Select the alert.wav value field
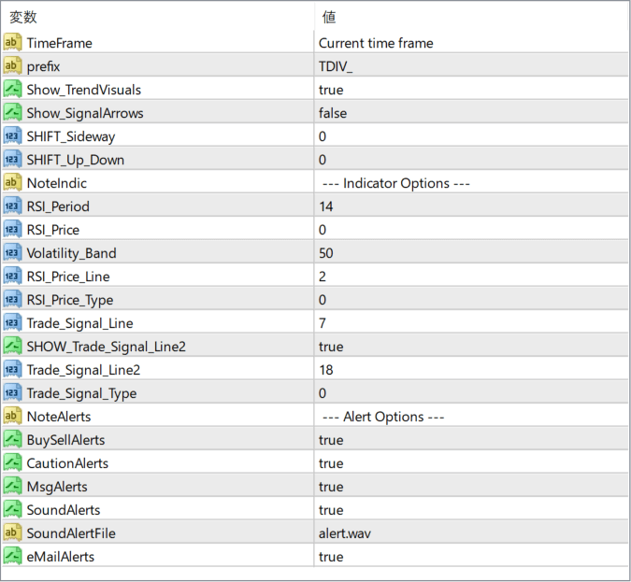The height and width of the screenshot is (582, 631). coord(344,533)
